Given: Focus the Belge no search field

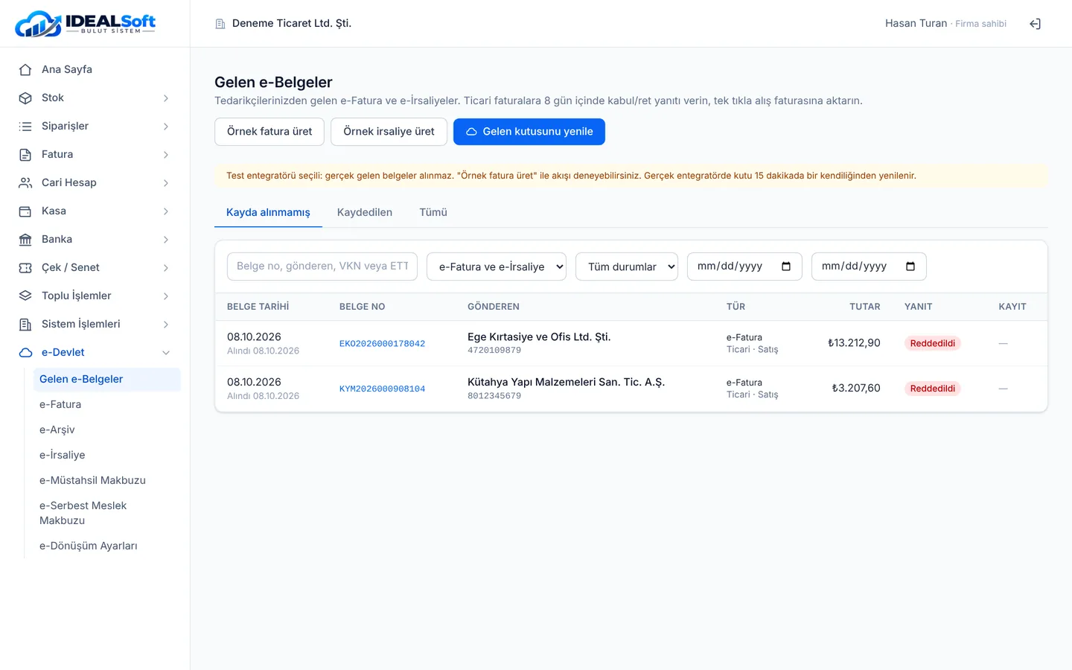Looking at the screenshot, I should click(322, 267).
